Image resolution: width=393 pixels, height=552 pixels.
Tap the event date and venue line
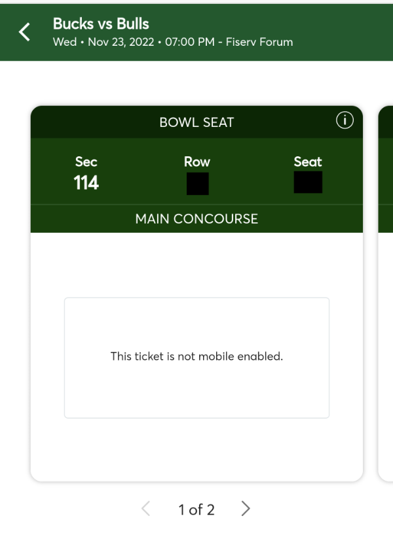[x=173, y=42]
